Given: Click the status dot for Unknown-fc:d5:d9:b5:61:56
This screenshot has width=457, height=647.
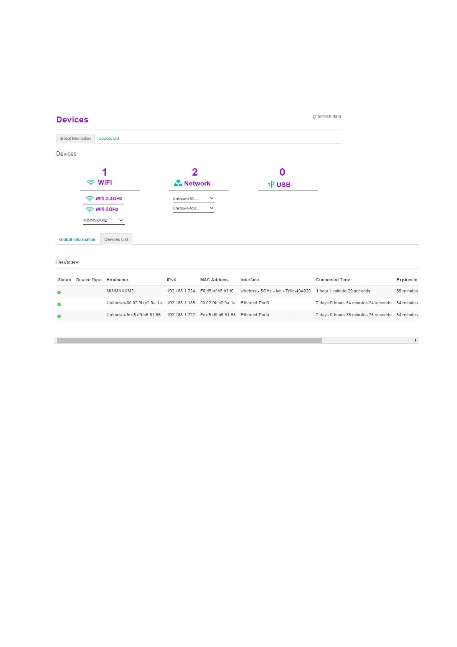Looking at the screenshot, I should [x=59, y=316].
